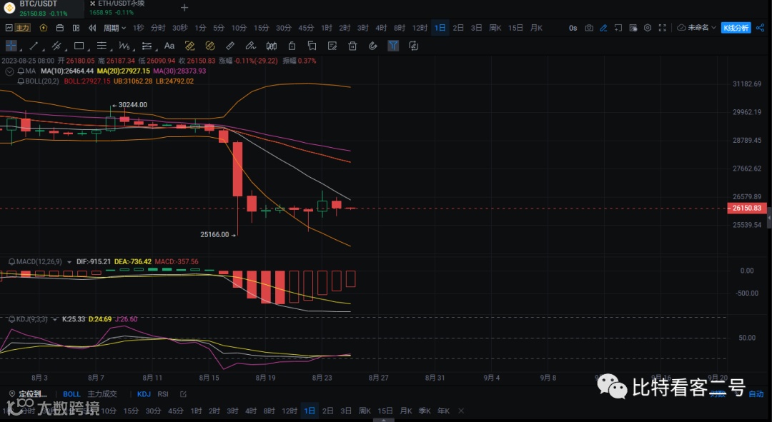Viewport: 772px width, 422px height.
Task: Select 季K in the bottom interval bar
Action: (425, 411)
